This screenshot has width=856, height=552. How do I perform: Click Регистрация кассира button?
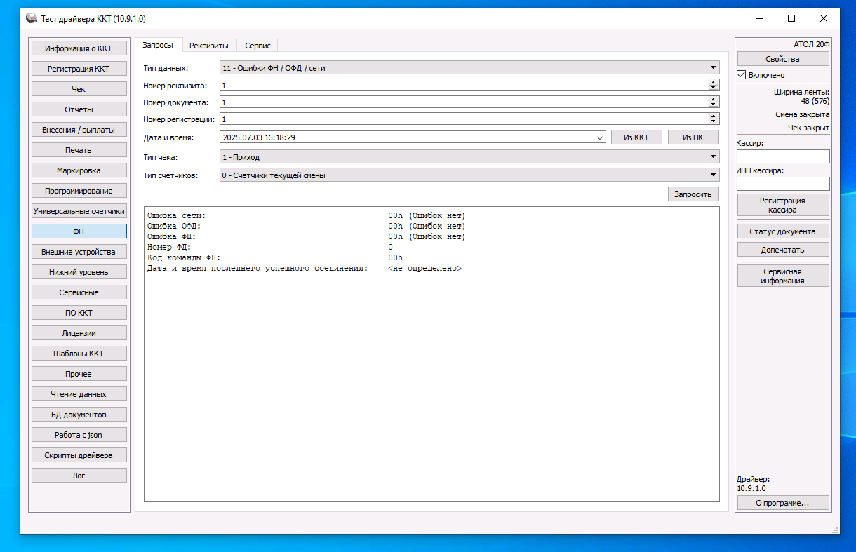pos(782,205)
